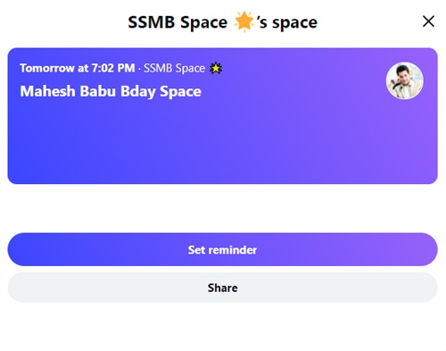
Task: Open the host's circular profile avatar
Action: point(405,80)
